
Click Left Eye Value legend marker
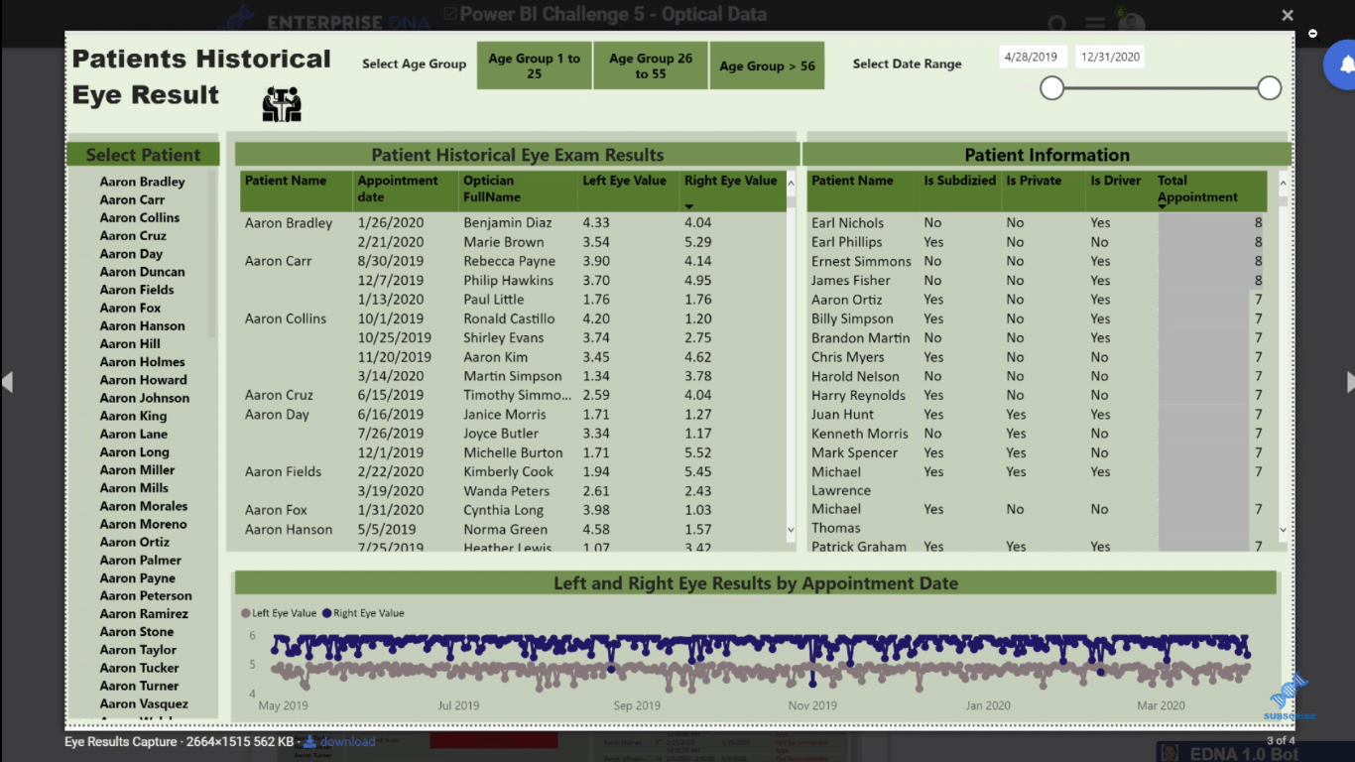246,613
